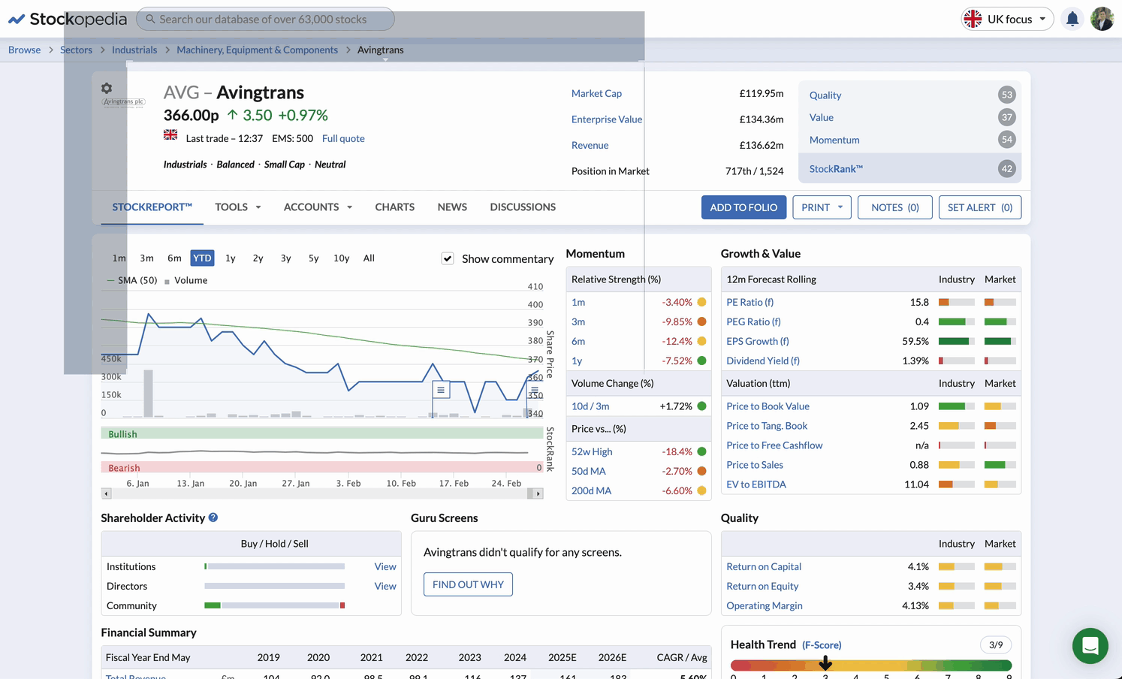Click the Health Trend F-Score slider bar

(871, 665)
